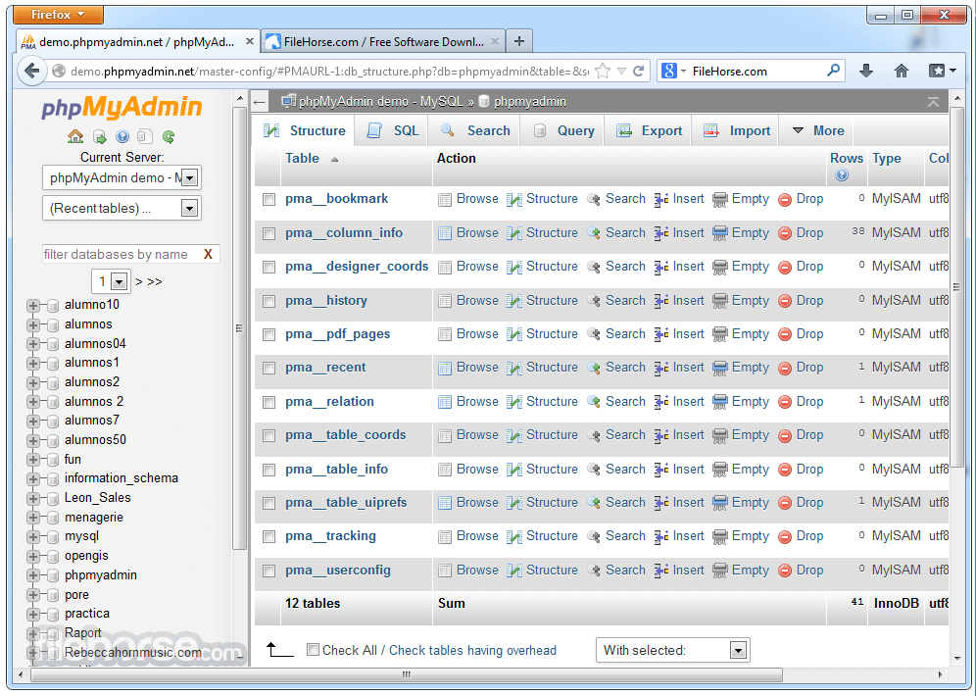Sort by the Table column header
This screenshot has width=976, height=696.
(x=302, y=158)
